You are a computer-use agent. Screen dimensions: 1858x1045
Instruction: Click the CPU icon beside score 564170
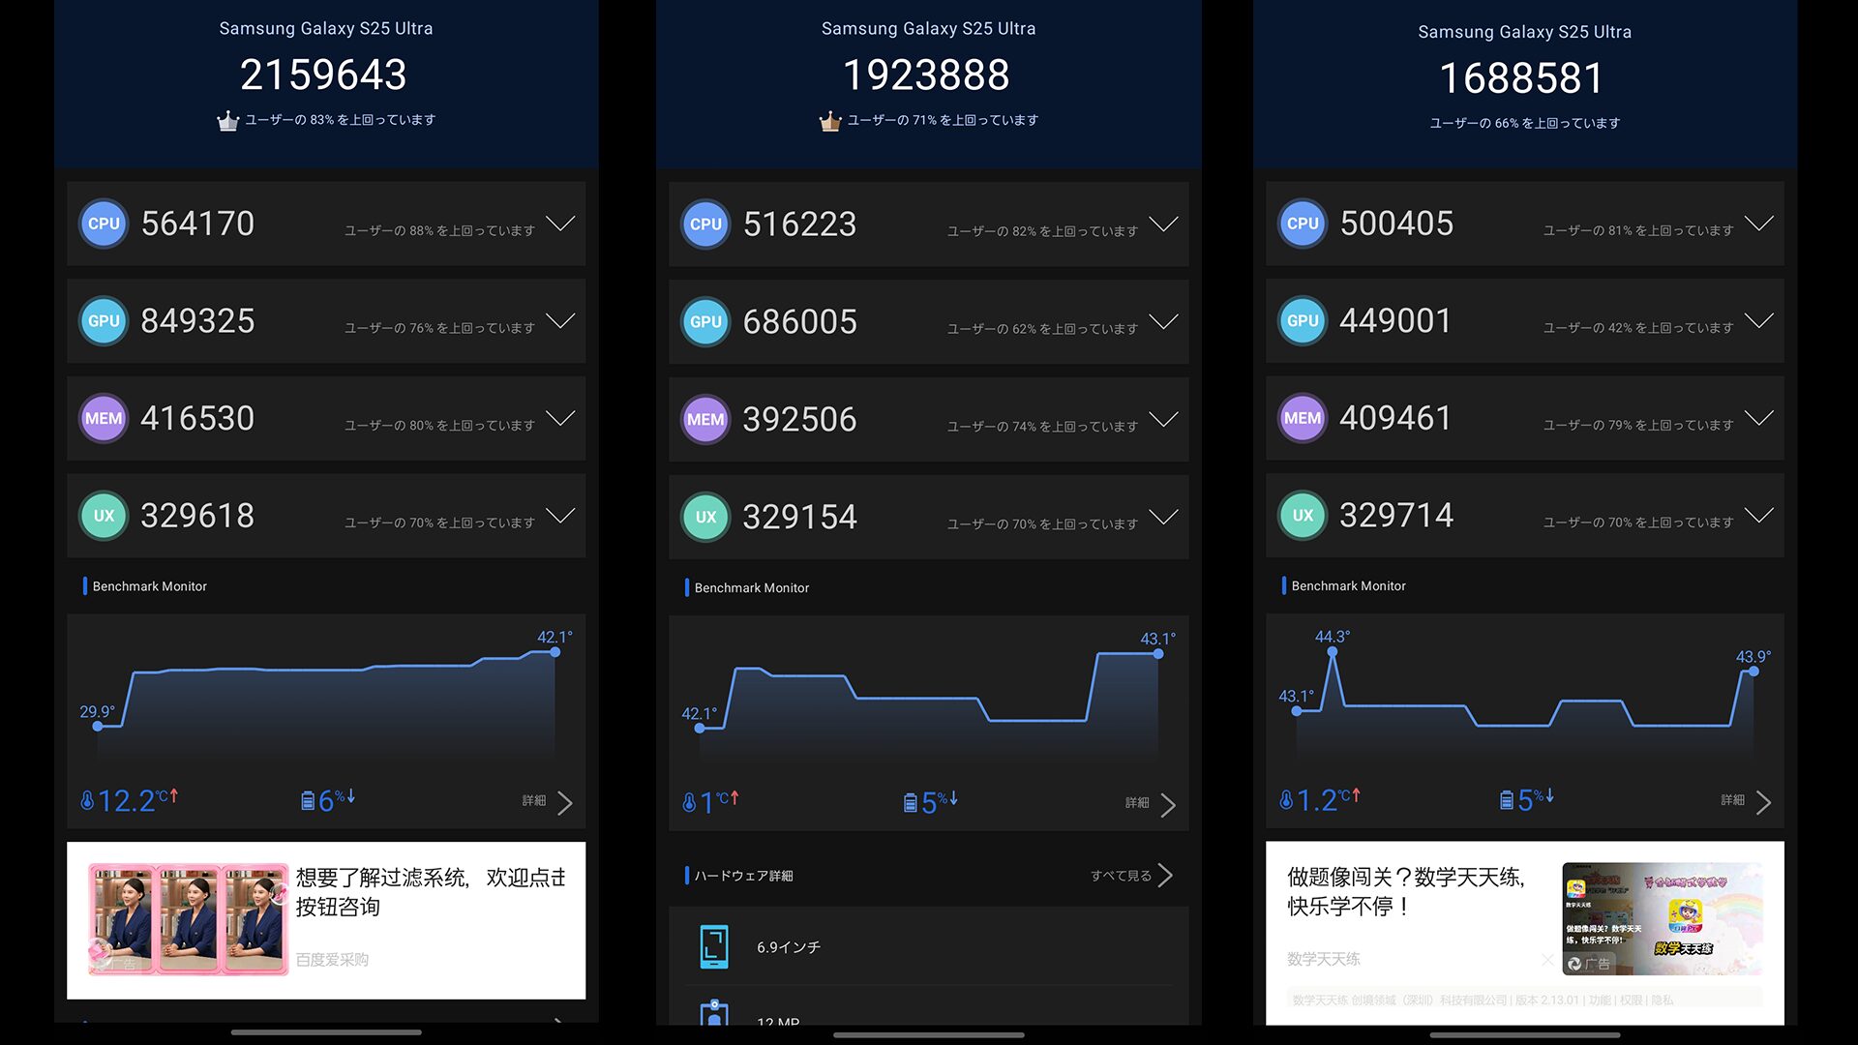[x=104, y=224]
